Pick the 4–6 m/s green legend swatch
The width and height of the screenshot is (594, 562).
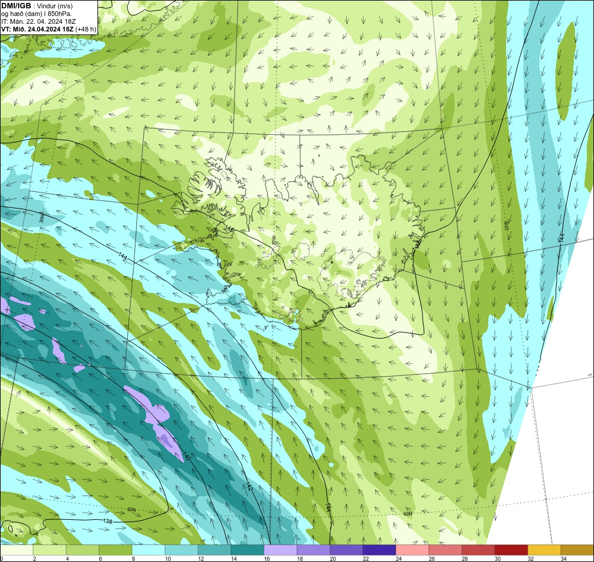(x=83, y=550)
